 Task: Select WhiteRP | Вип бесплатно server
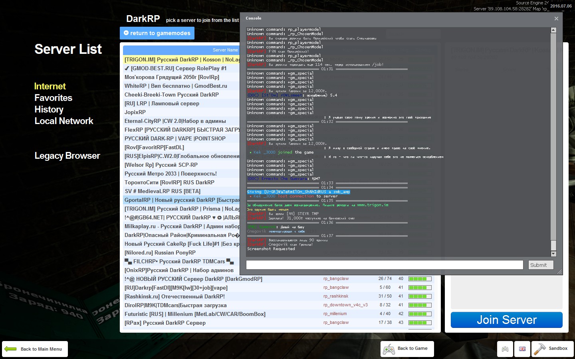click(182, 86)
